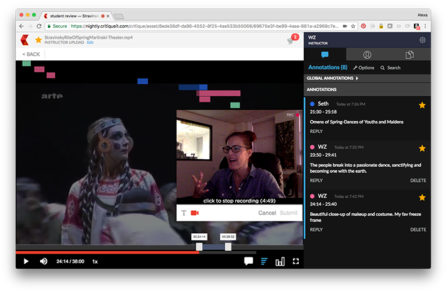
Task: Click Search in the annotations panel
Action: click(x=390, y=68)
